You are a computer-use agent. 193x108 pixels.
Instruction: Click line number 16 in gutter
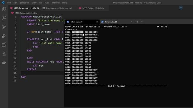(x=15, y=73)
